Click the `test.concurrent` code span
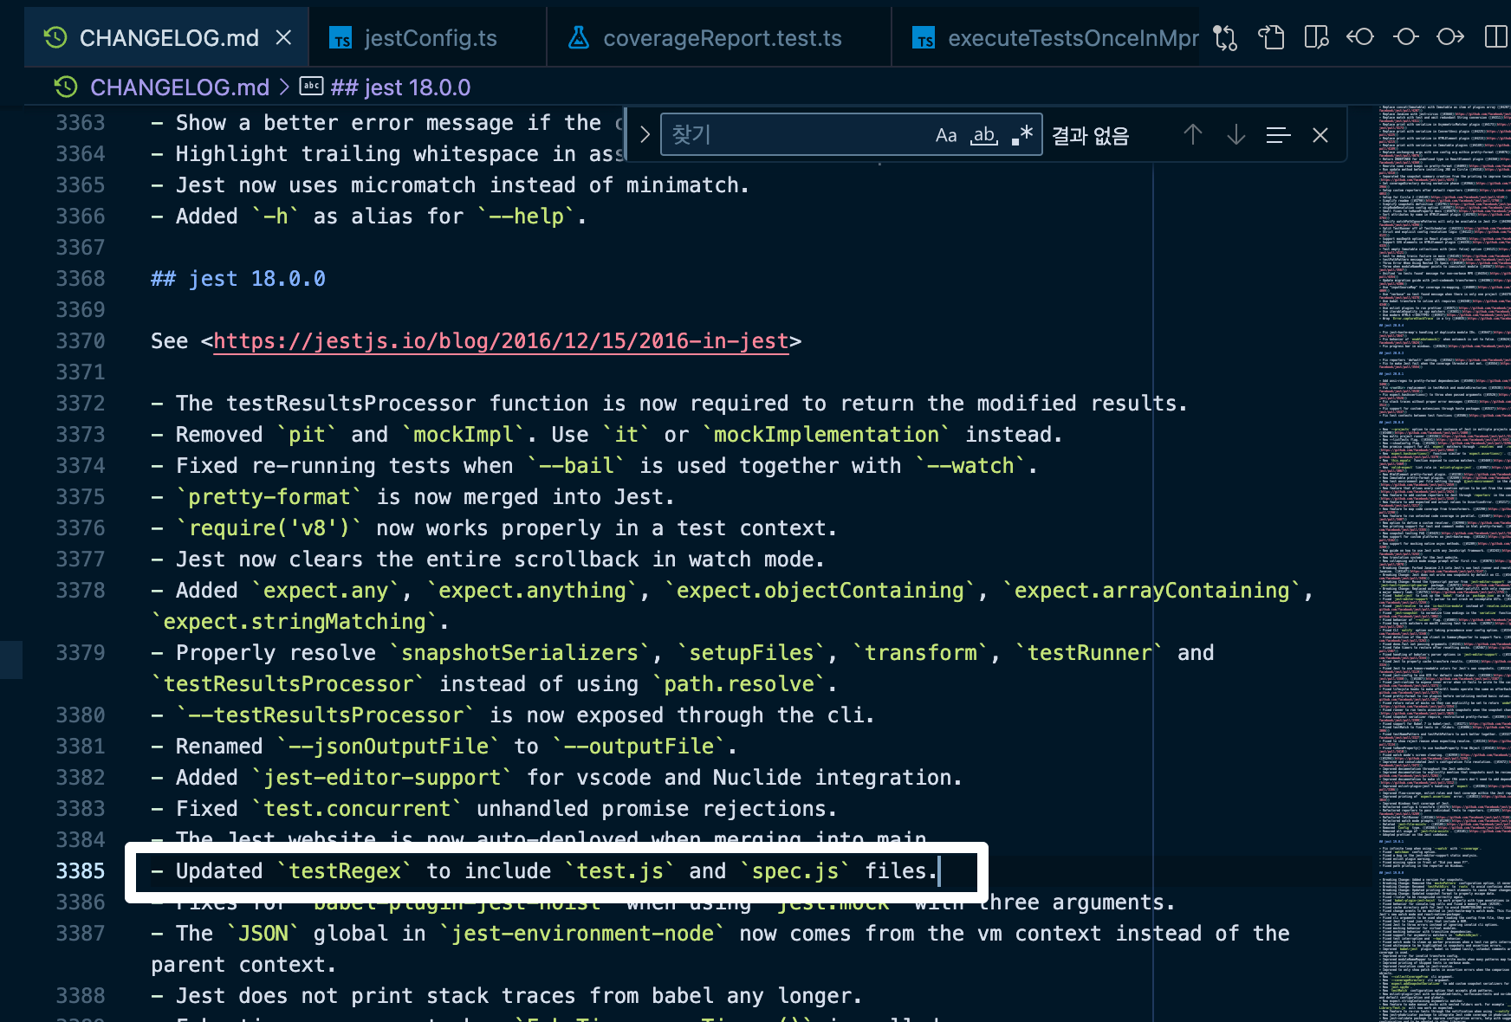The height and width of the screenshot is (1022, 1511). [x=357, y=809]
